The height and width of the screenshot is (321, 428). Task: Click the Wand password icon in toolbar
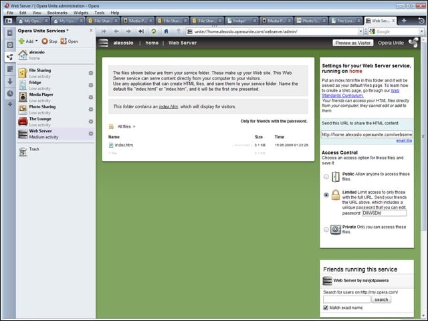click(179, 31)
